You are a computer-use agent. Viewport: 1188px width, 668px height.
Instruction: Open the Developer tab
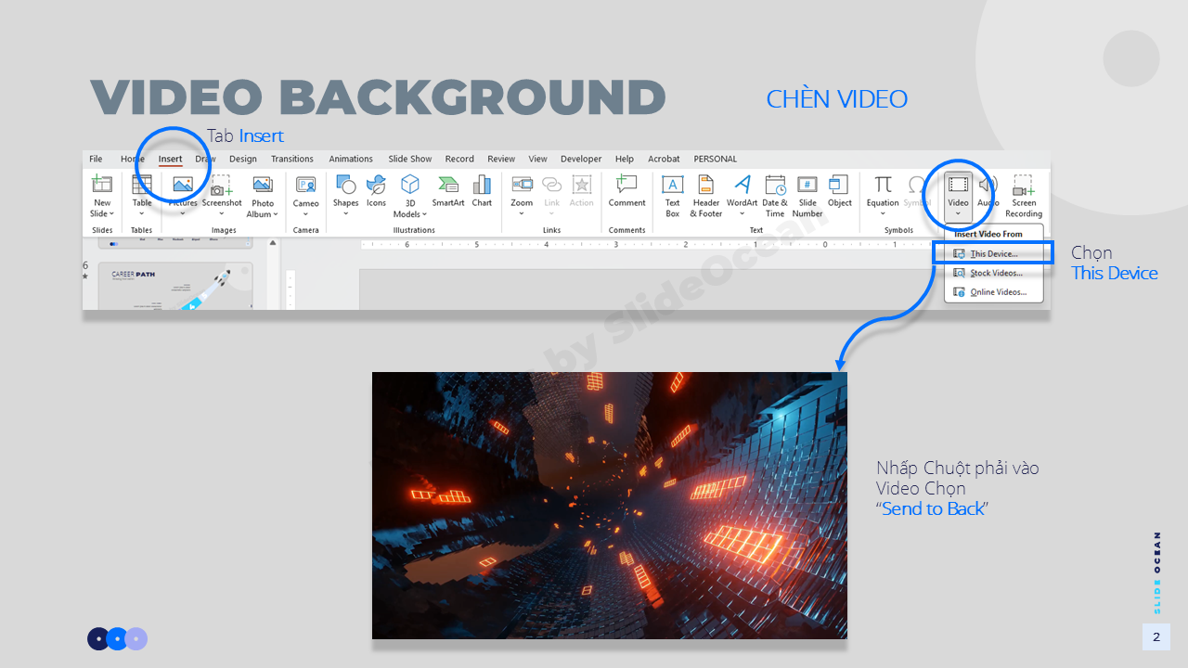point(581,159)
